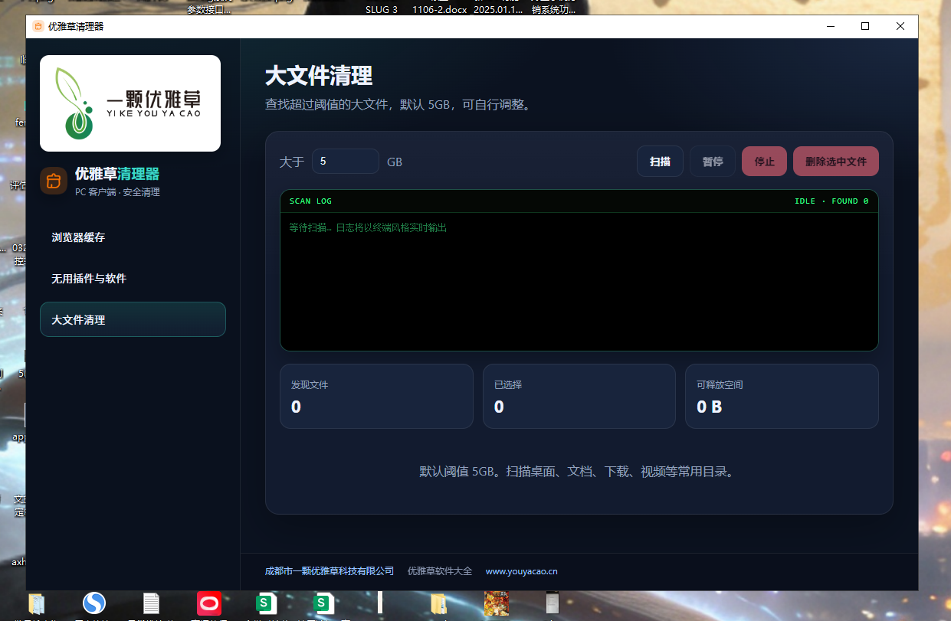Click the 默认阈值 5GB hint text
This screenshot has width=951, height=621.
tap(579, 472)
